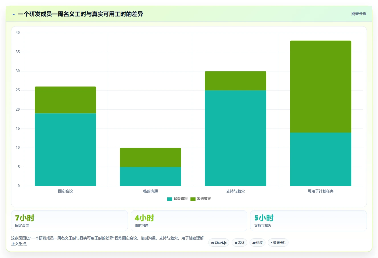Click the y-axis value 35
Image resolution: width=378 pixels, height=258 pixels.
(18, 52)
